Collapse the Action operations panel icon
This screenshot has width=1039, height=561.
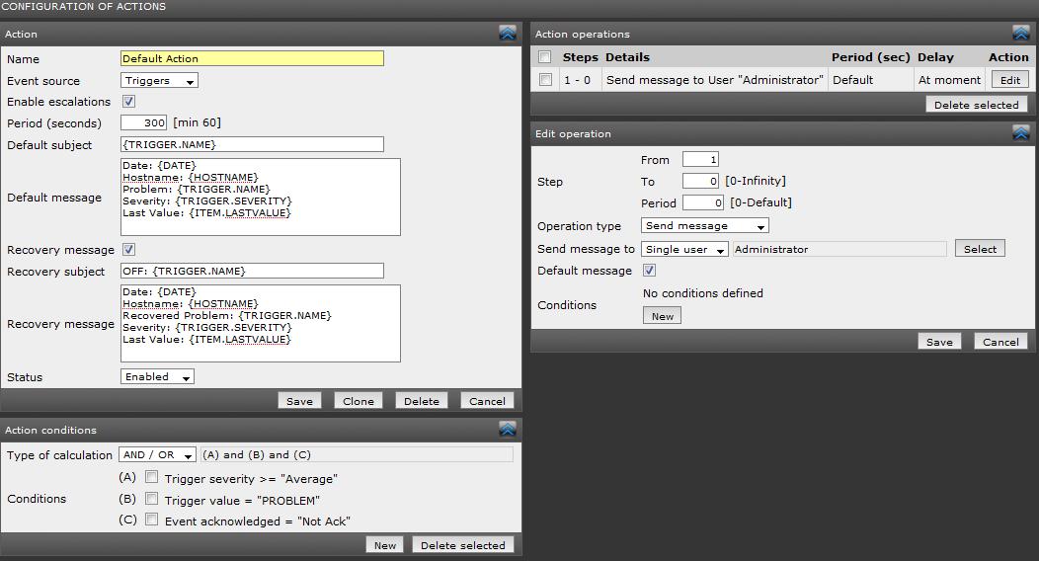[x=1021, y=34]
